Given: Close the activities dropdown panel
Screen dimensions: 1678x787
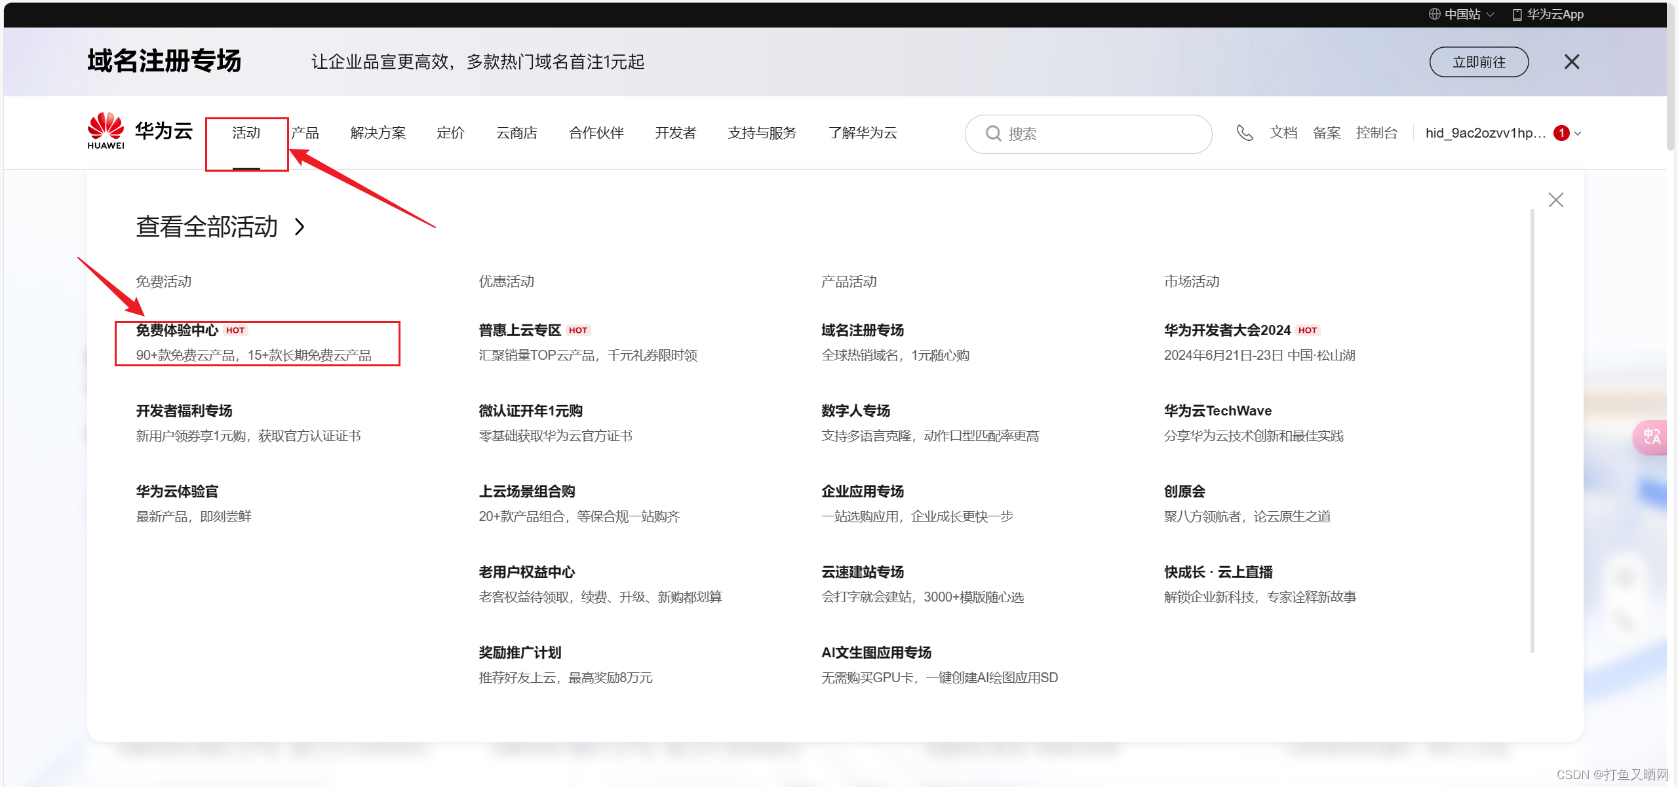Looking at the screenshot, I should 1555,200.
